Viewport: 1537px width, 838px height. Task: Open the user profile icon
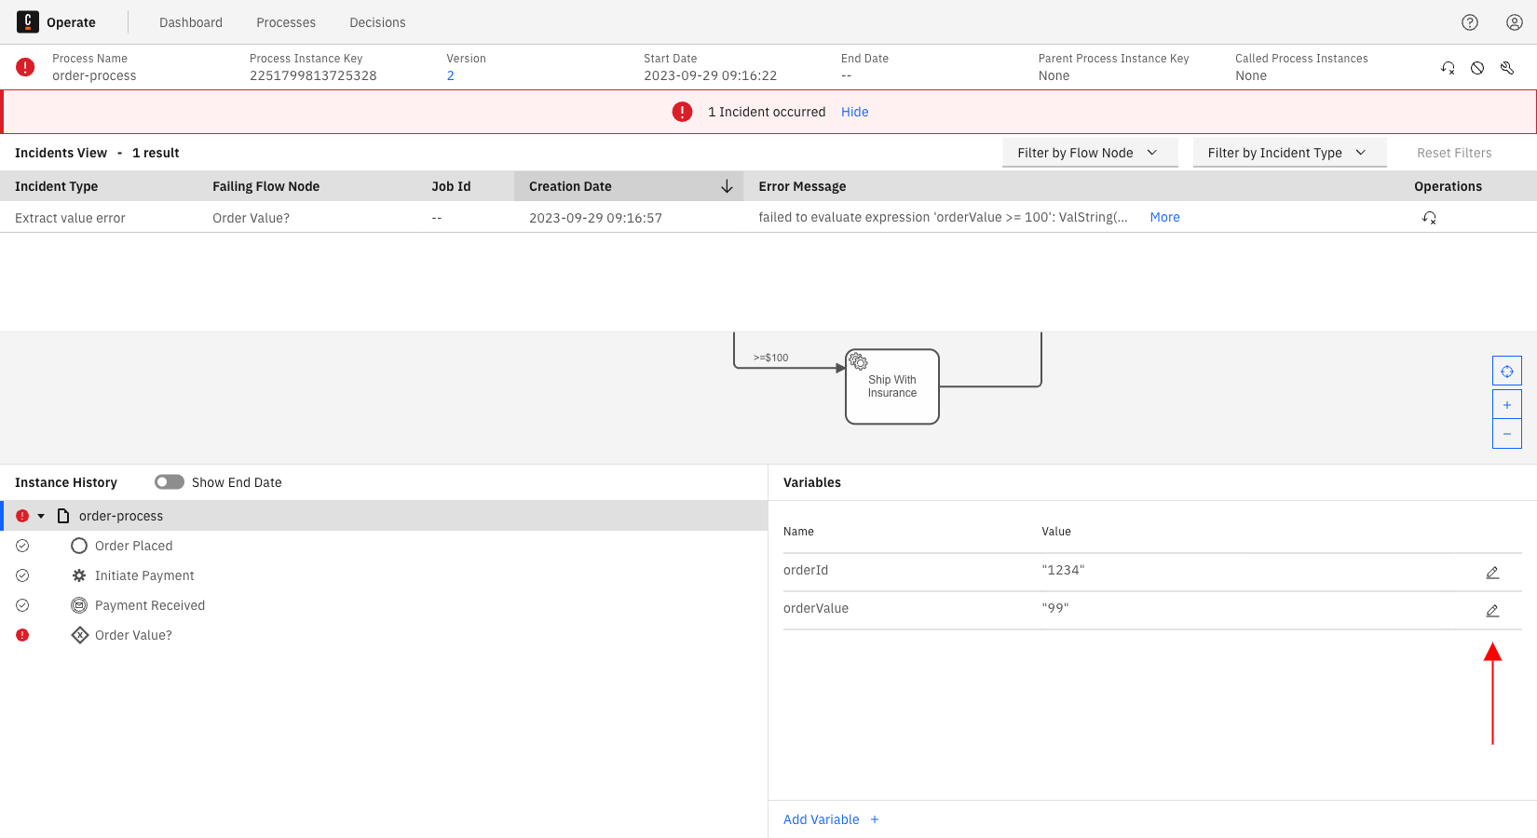(1515, 22)
